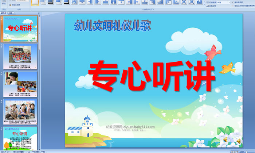255x153 pixels.
Task: Apply the Wipe Down transition
Action: pyautogui.click(x=82, y=2)
